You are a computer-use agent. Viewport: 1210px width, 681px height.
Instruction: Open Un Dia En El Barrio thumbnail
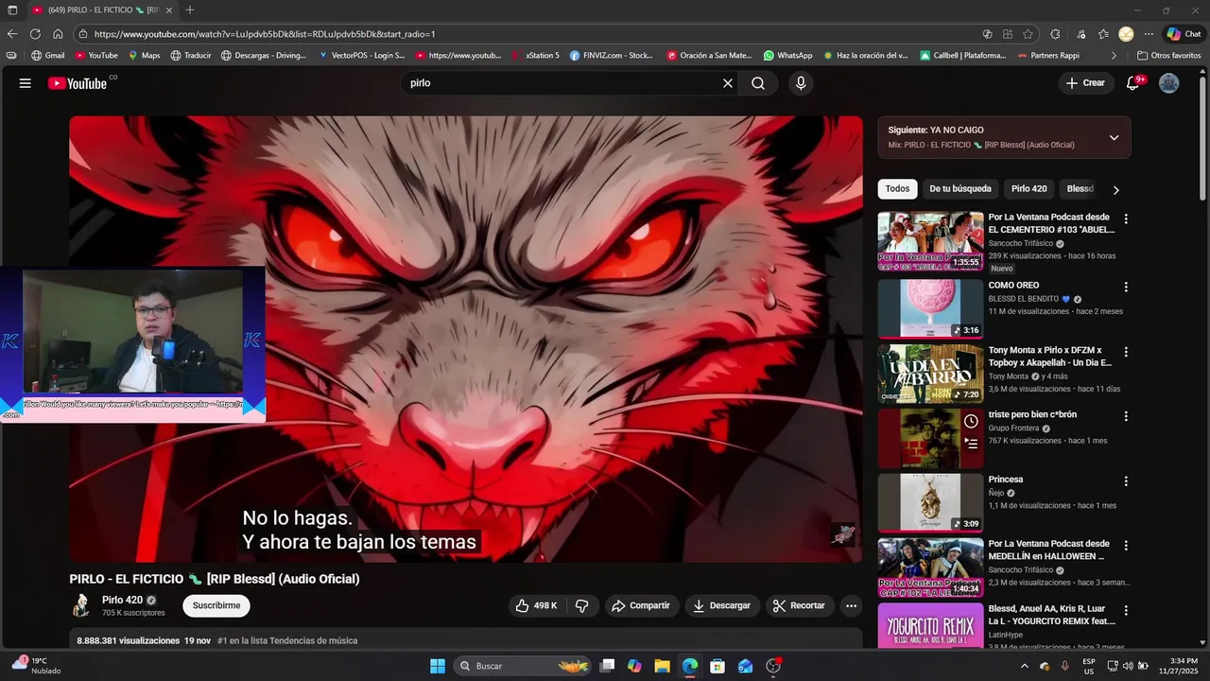(930, 374)
